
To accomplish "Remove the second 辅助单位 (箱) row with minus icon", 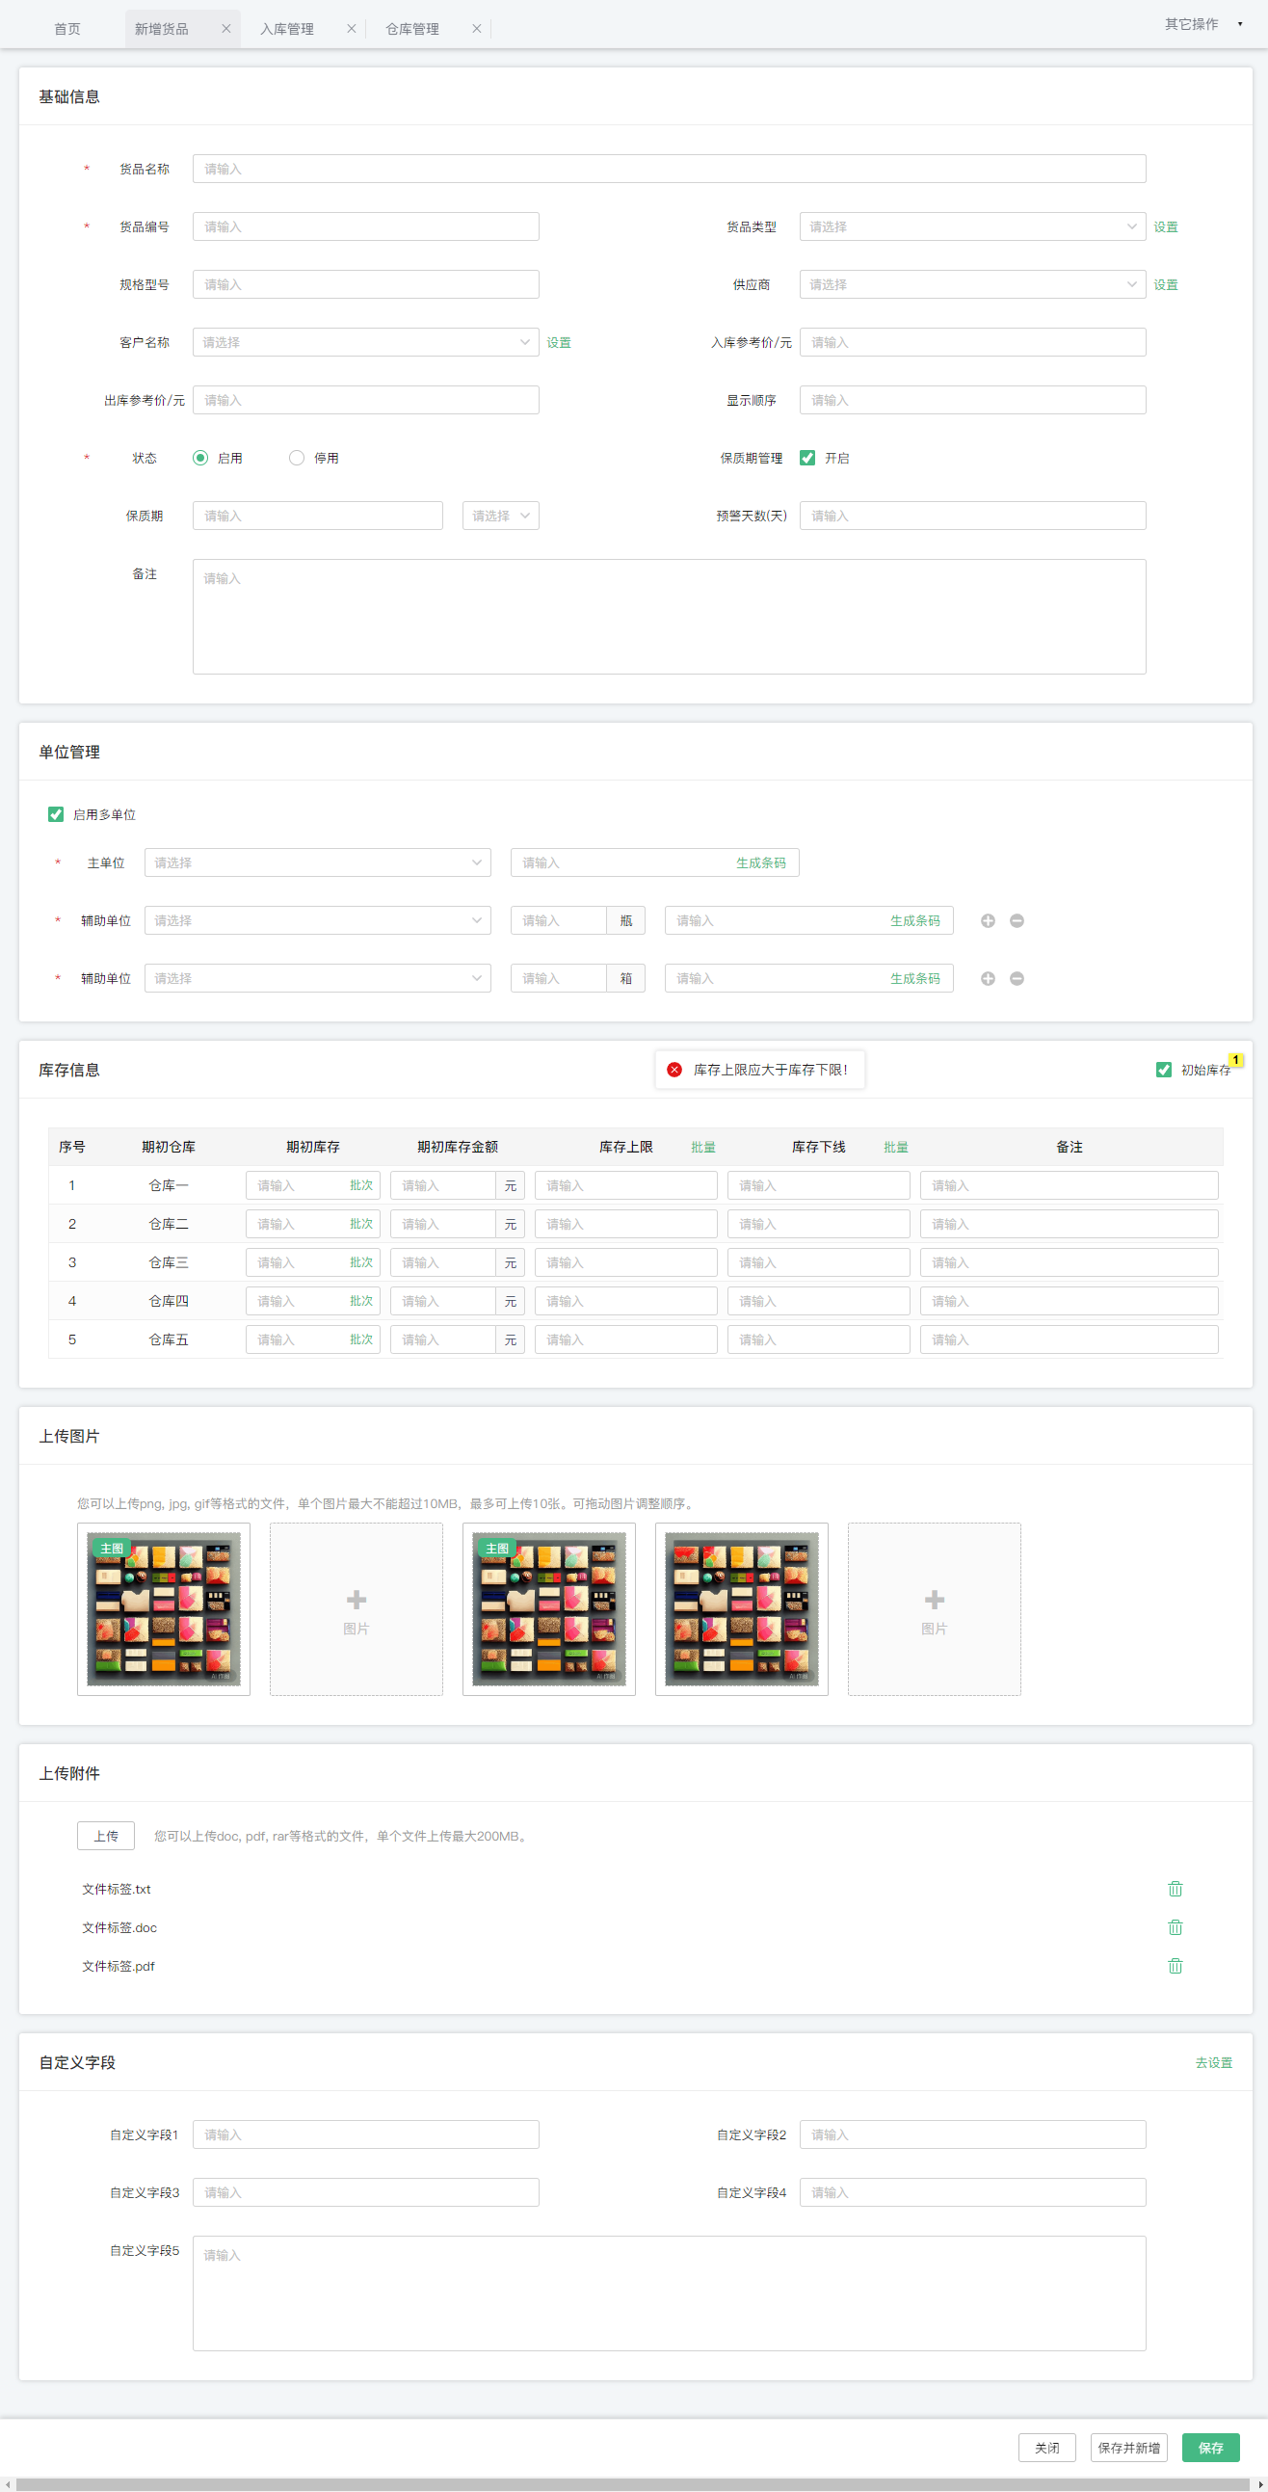I will pos(1017,979).
